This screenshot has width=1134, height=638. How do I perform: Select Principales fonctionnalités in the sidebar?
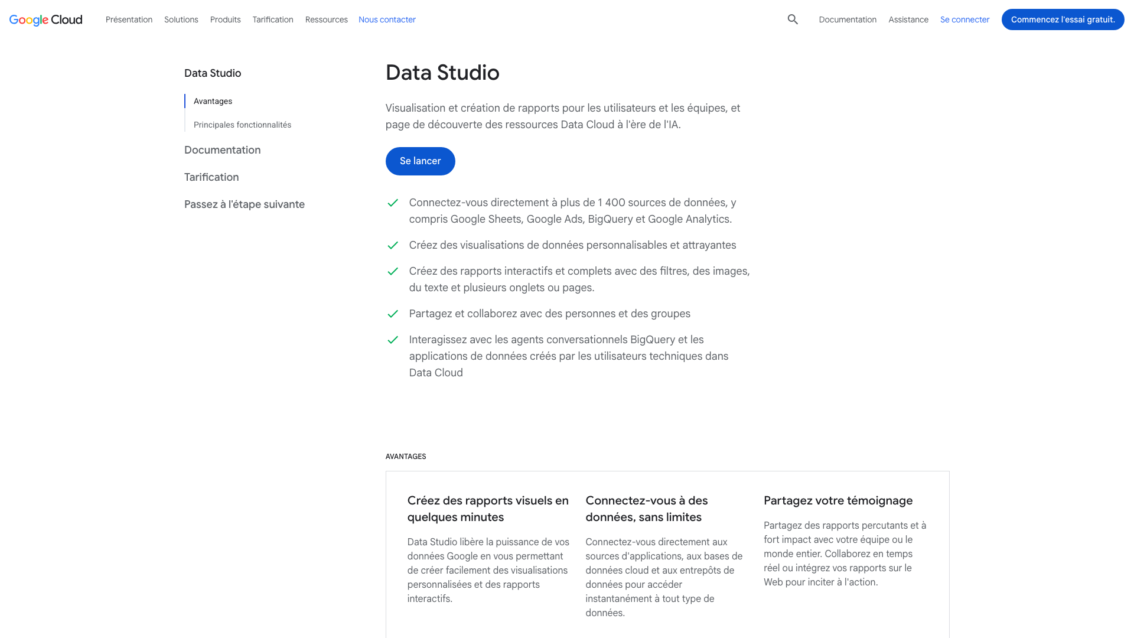(242, 125)
